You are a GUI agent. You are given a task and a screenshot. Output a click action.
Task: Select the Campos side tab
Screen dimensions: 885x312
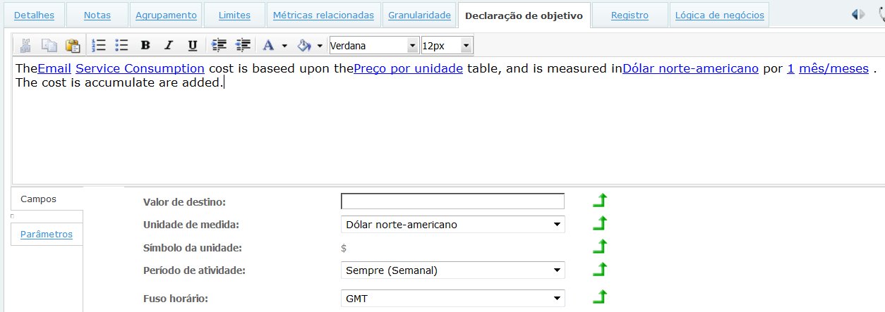coord(47,199)
